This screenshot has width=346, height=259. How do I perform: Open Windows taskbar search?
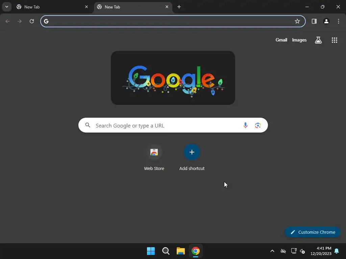pyautogui.click(x=166, y=251)
